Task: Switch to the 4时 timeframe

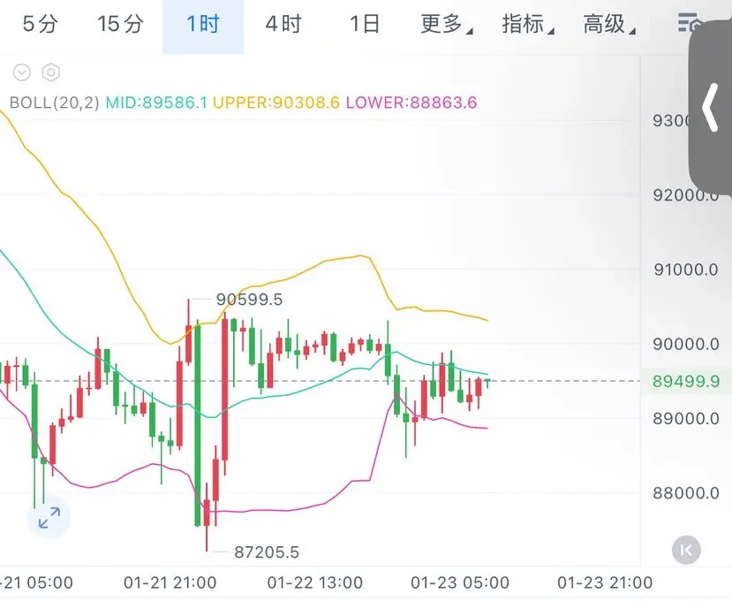Action: tap(283, 24)
